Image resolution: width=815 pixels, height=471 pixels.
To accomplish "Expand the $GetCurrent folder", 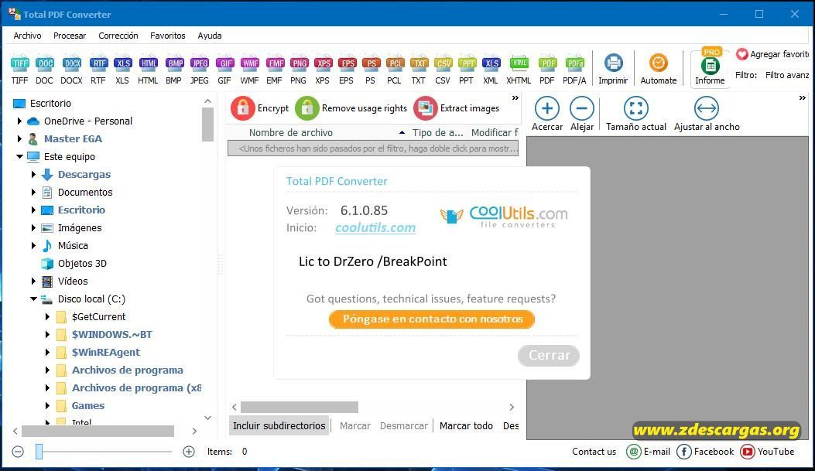I will pos(48,317).
